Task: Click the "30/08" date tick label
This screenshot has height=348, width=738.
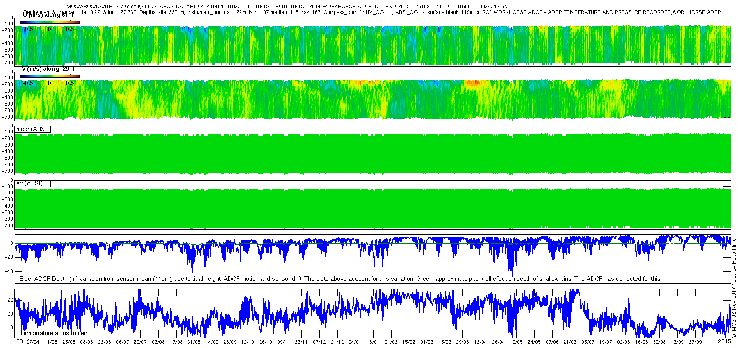Action: (x=659, y=342)
